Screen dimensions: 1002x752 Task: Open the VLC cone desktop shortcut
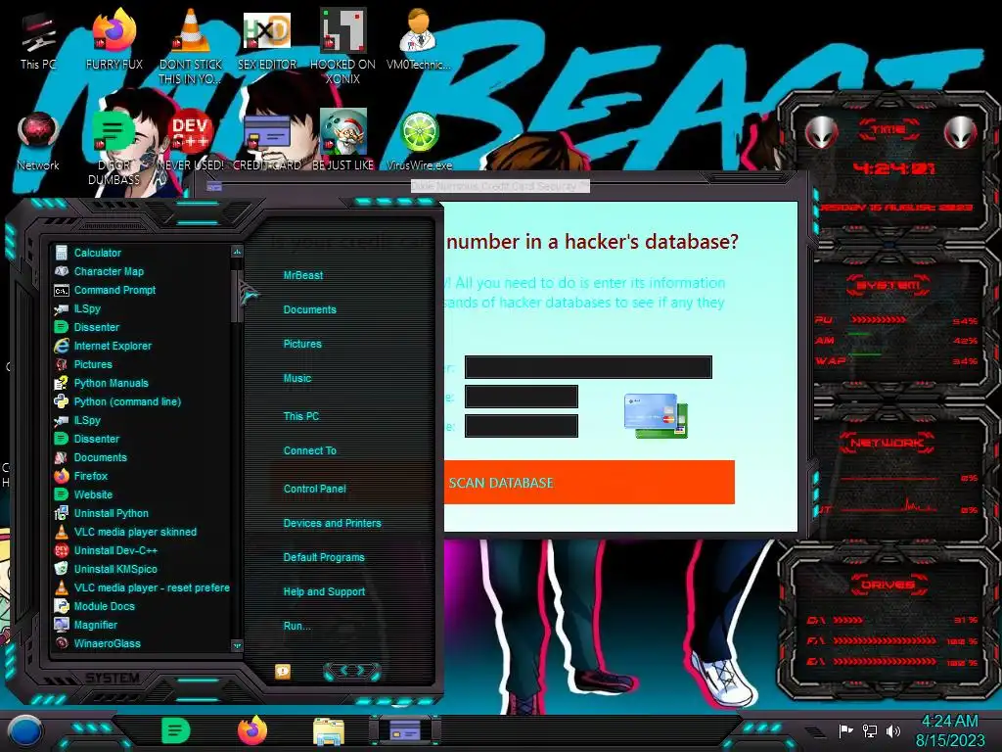191,46
